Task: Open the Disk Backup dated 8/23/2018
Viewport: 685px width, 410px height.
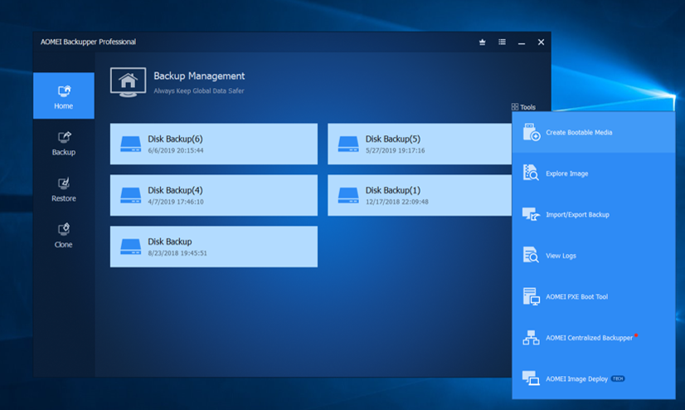Action: 213,246
